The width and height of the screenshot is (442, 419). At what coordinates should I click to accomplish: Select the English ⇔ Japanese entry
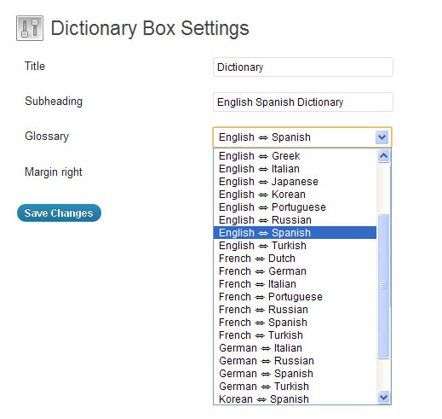(295, 182)
